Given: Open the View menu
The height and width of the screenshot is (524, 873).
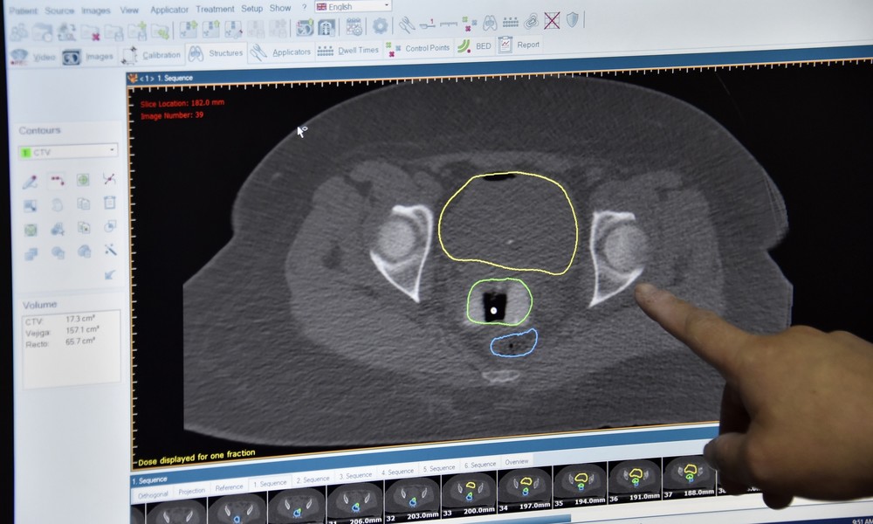Looking at the screenshot, I should (x=129, y=10).
